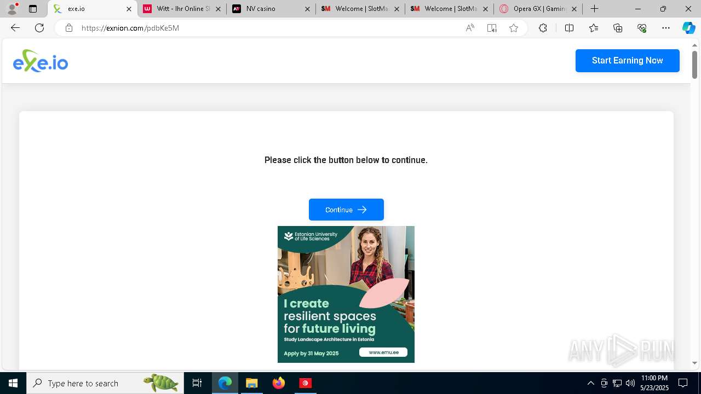
Task: Open the tab actions menu icon
Action: 33,9
